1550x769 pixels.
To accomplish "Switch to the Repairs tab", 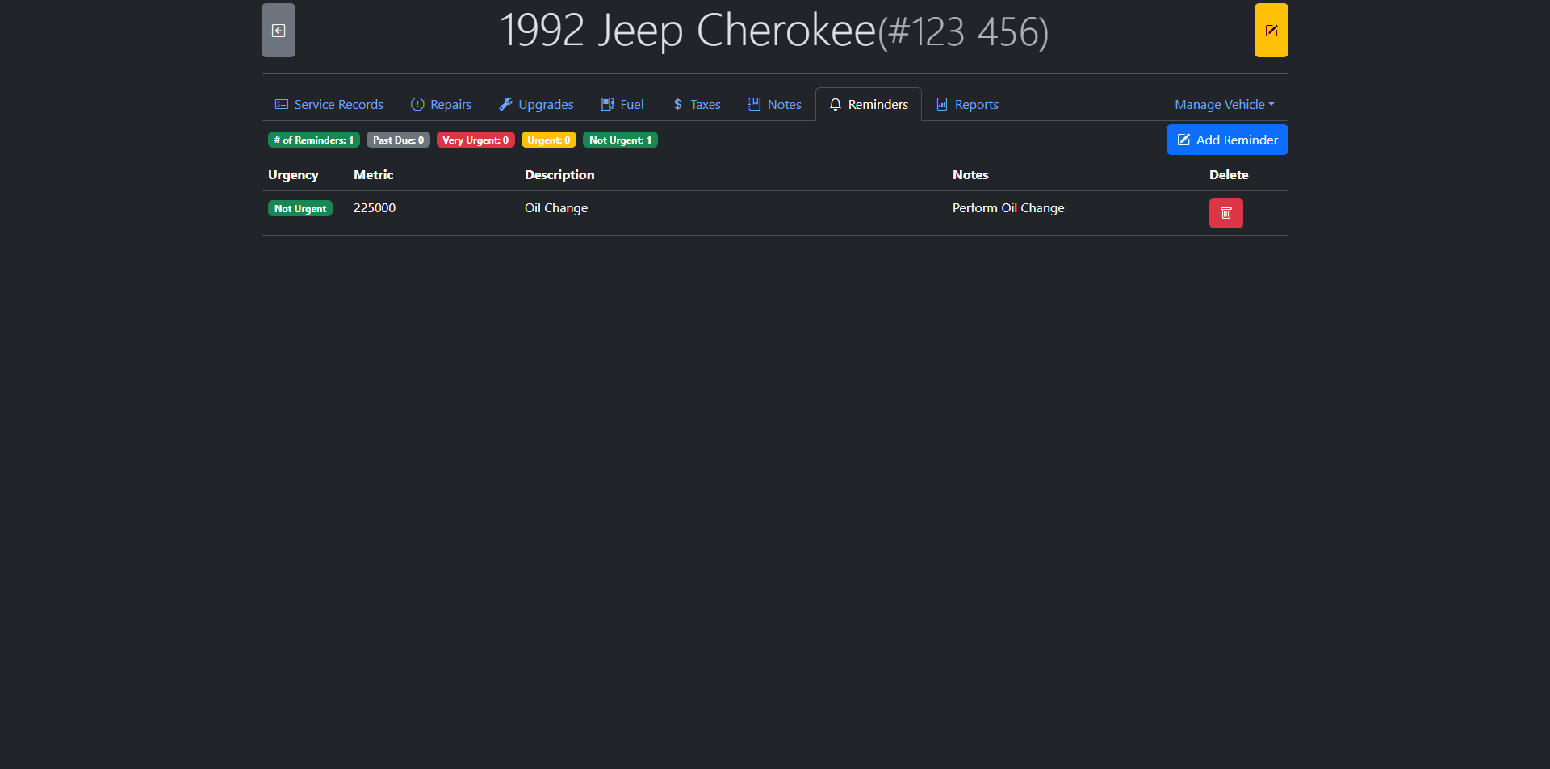I will [x=442, y=105].
